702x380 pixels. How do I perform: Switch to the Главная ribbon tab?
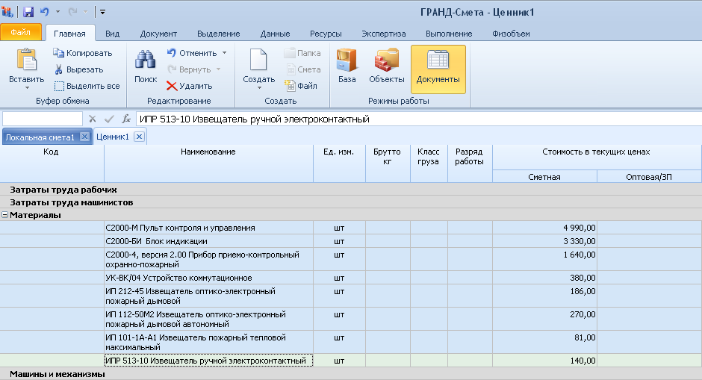point(70,34)
